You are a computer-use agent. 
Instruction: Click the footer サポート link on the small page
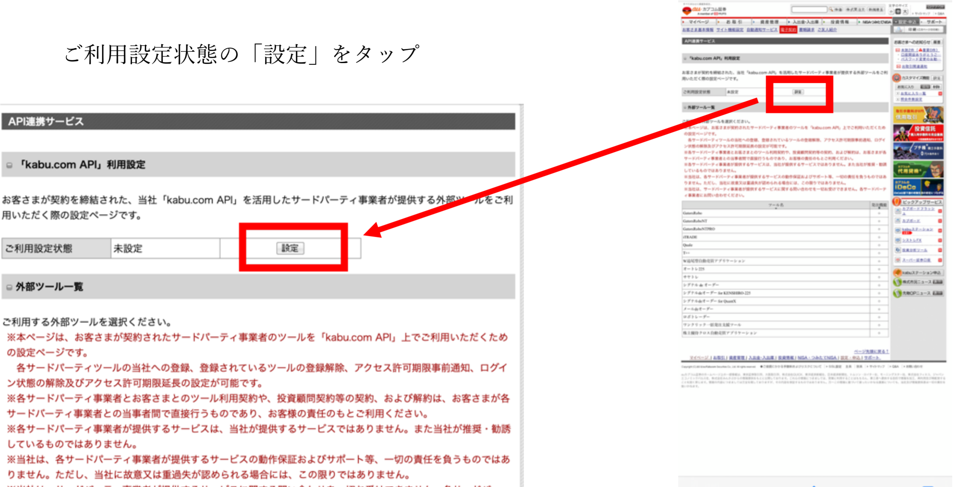872,358
